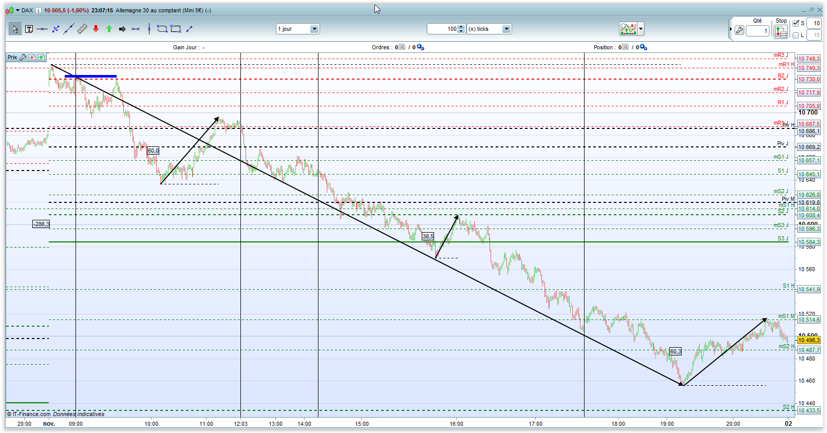This screenshot has width=827, height=433.
Task: Open DAX instrument info icon
Action: [39, 10]
